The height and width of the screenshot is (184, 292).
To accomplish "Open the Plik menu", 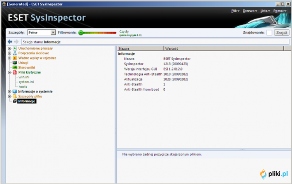I will 235,11.
